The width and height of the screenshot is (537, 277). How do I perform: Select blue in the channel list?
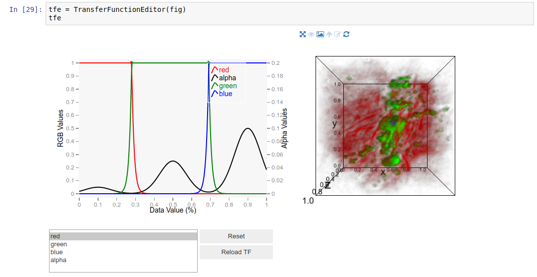pyautogui.click(x=123, y=252)
